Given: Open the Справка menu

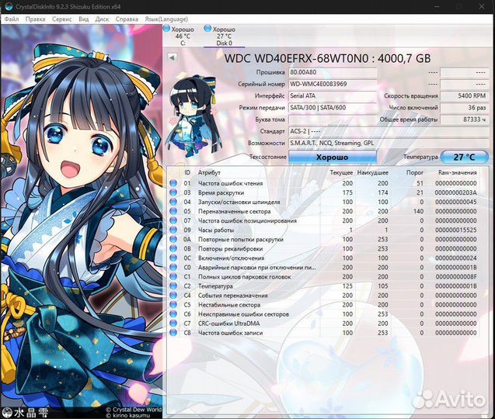Looking at the screenshot, I should (x=127, y=18).
